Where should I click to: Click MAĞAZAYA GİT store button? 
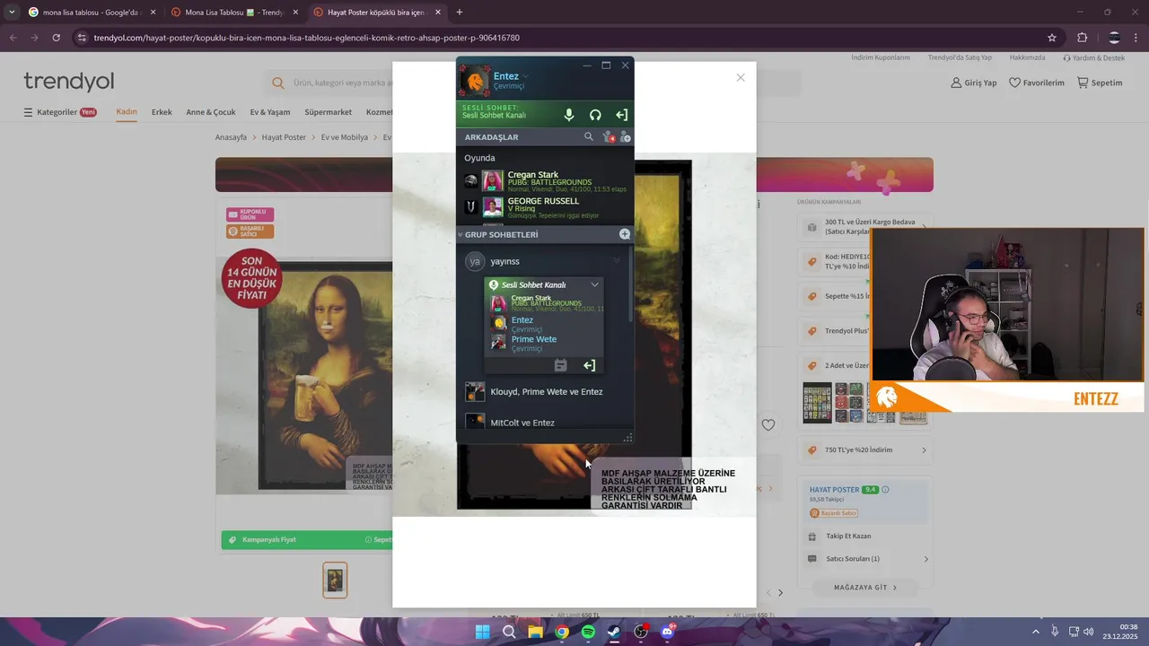tap(865, 588)
